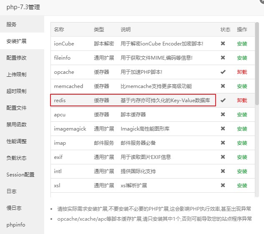Install the exif extension
The height and width of the screenshot is (234, 264).
[242, 157]
